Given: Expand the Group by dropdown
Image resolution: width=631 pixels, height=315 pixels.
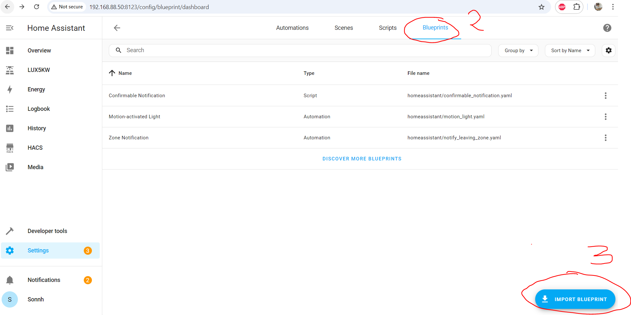Looking at the screenshot, I should 518,51.
